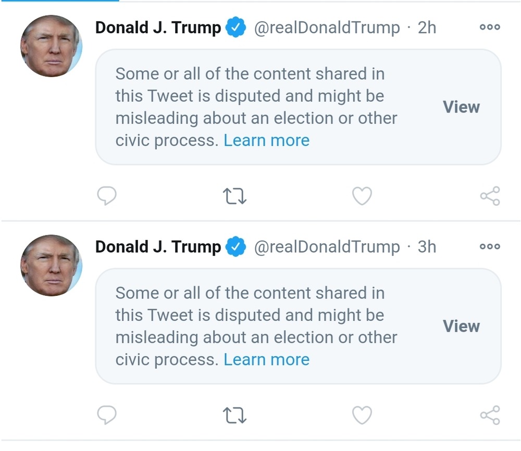Viewport: 521px width, 451px height.
Task: Click Learn more in the second warning
Action: click(266, 359)
